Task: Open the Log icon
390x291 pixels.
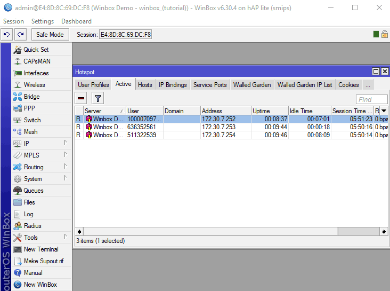Action: (x=18, y=214)
